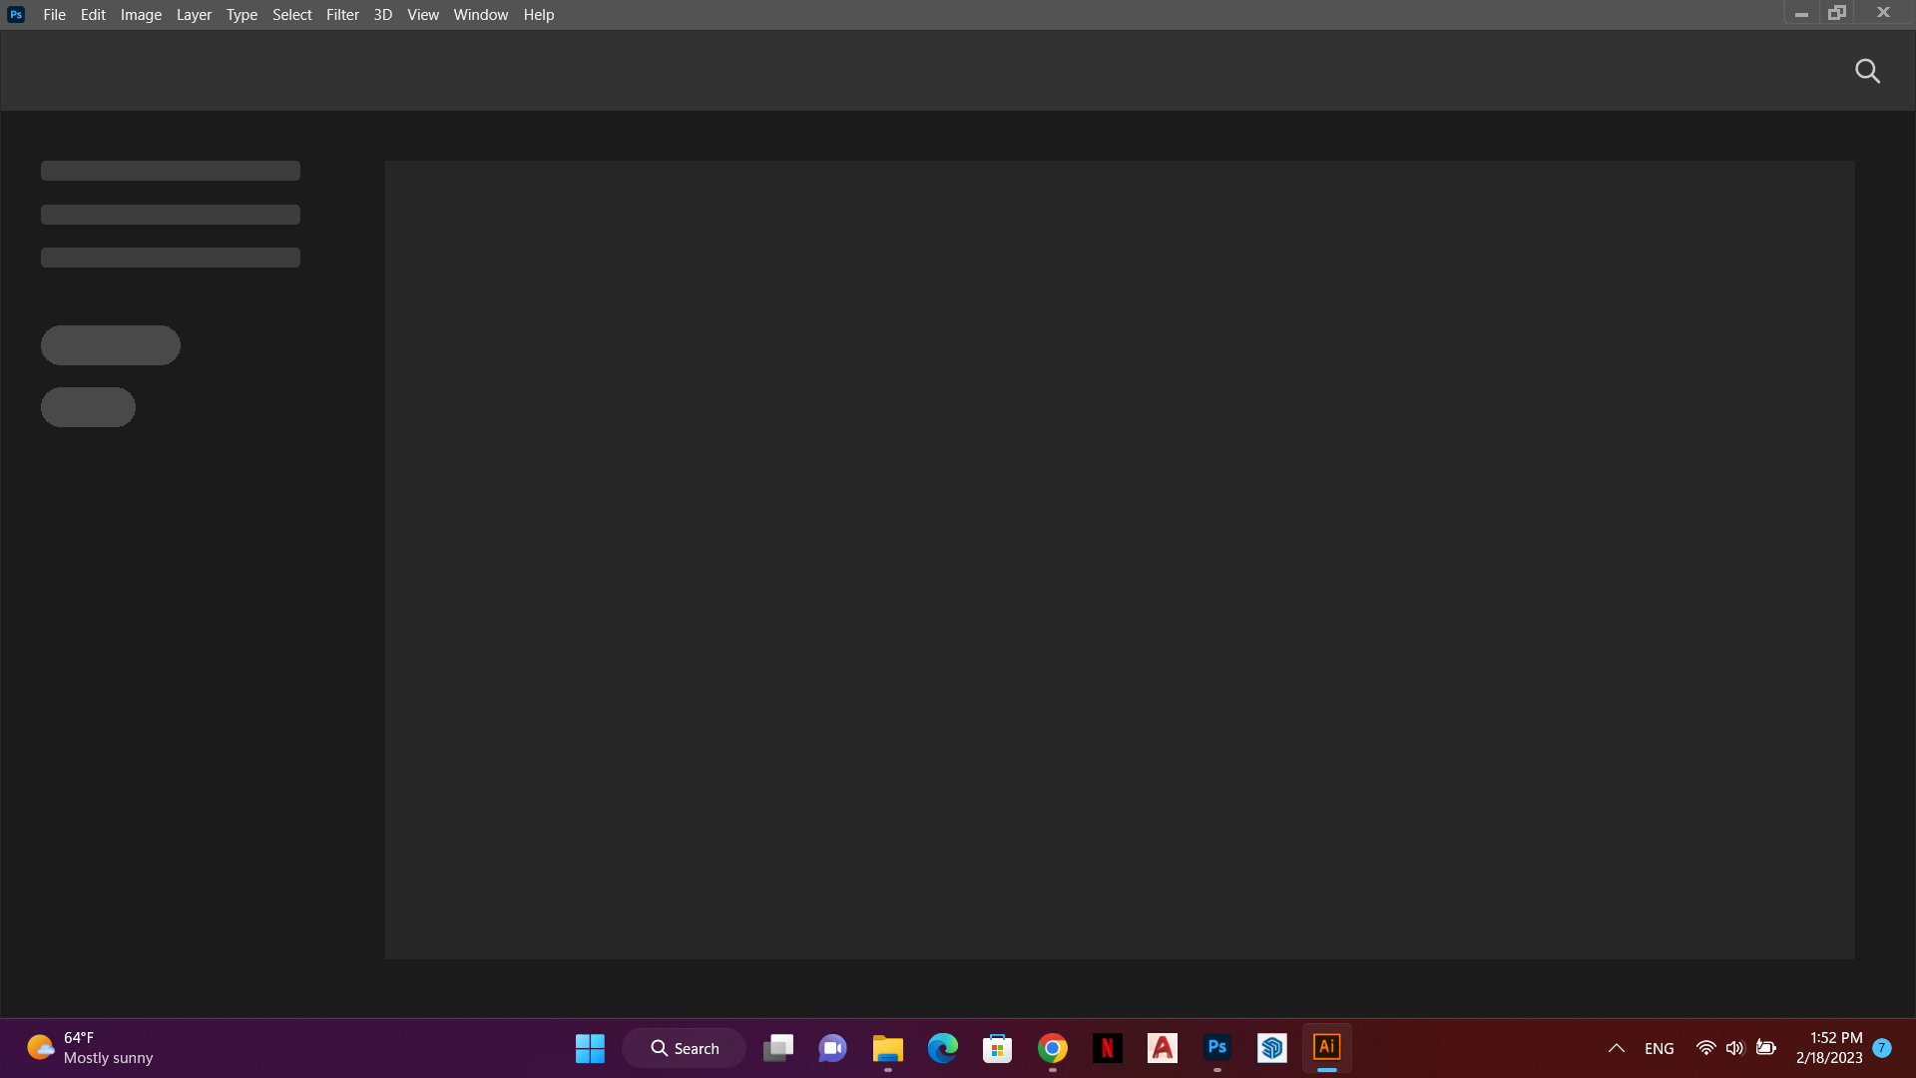Open the File menu
The height and width of the screenshot is (1078, 1916).
pyautogui.click(x=54, y=15)
